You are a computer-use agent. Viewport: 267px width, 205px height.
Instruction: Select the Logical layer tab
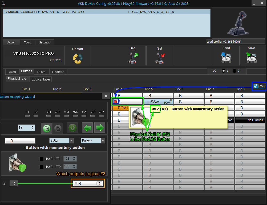tap(41, 79)
